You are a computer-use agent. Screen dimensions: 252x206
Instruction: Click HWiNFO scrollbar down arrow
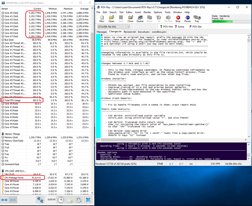coord(92,193)
